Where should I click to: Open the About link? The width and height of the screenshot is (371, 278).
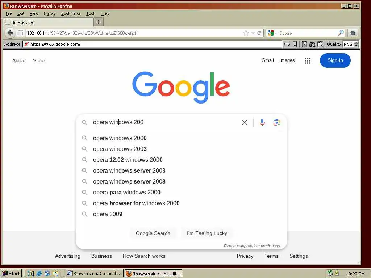tap(19, 60)
